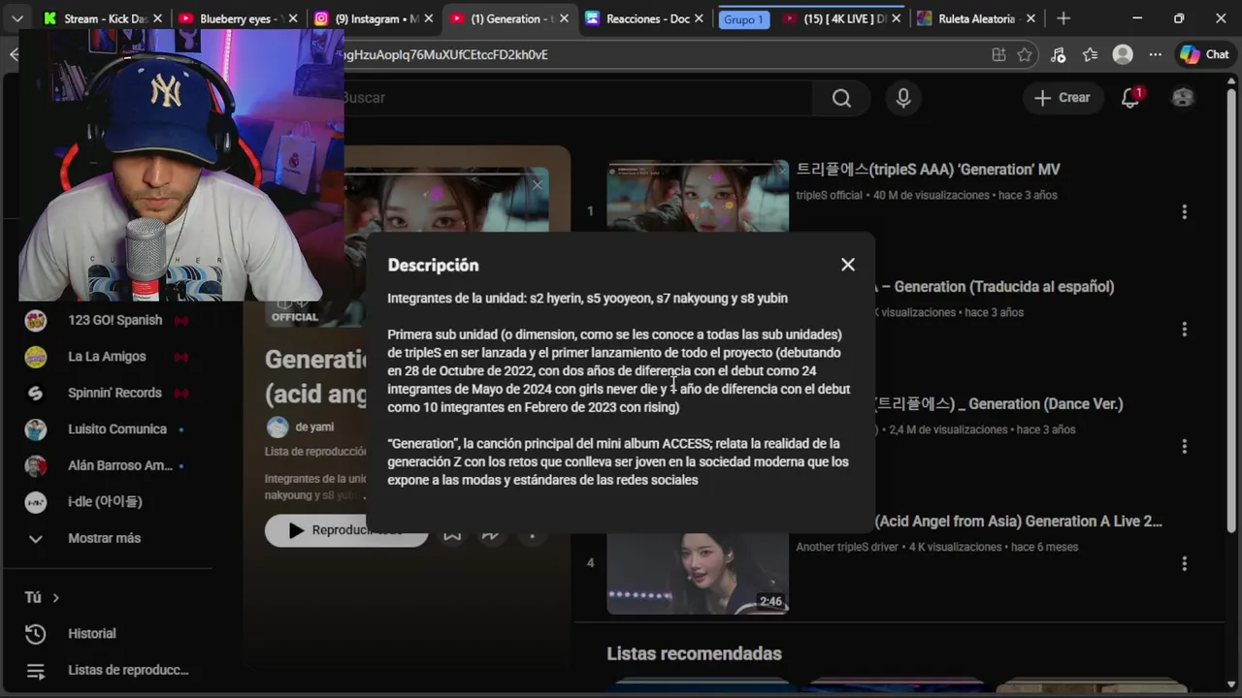Open YouTube notifications bell
This screenshot has height=698, width=1242.
click(x=1130, y=98)
